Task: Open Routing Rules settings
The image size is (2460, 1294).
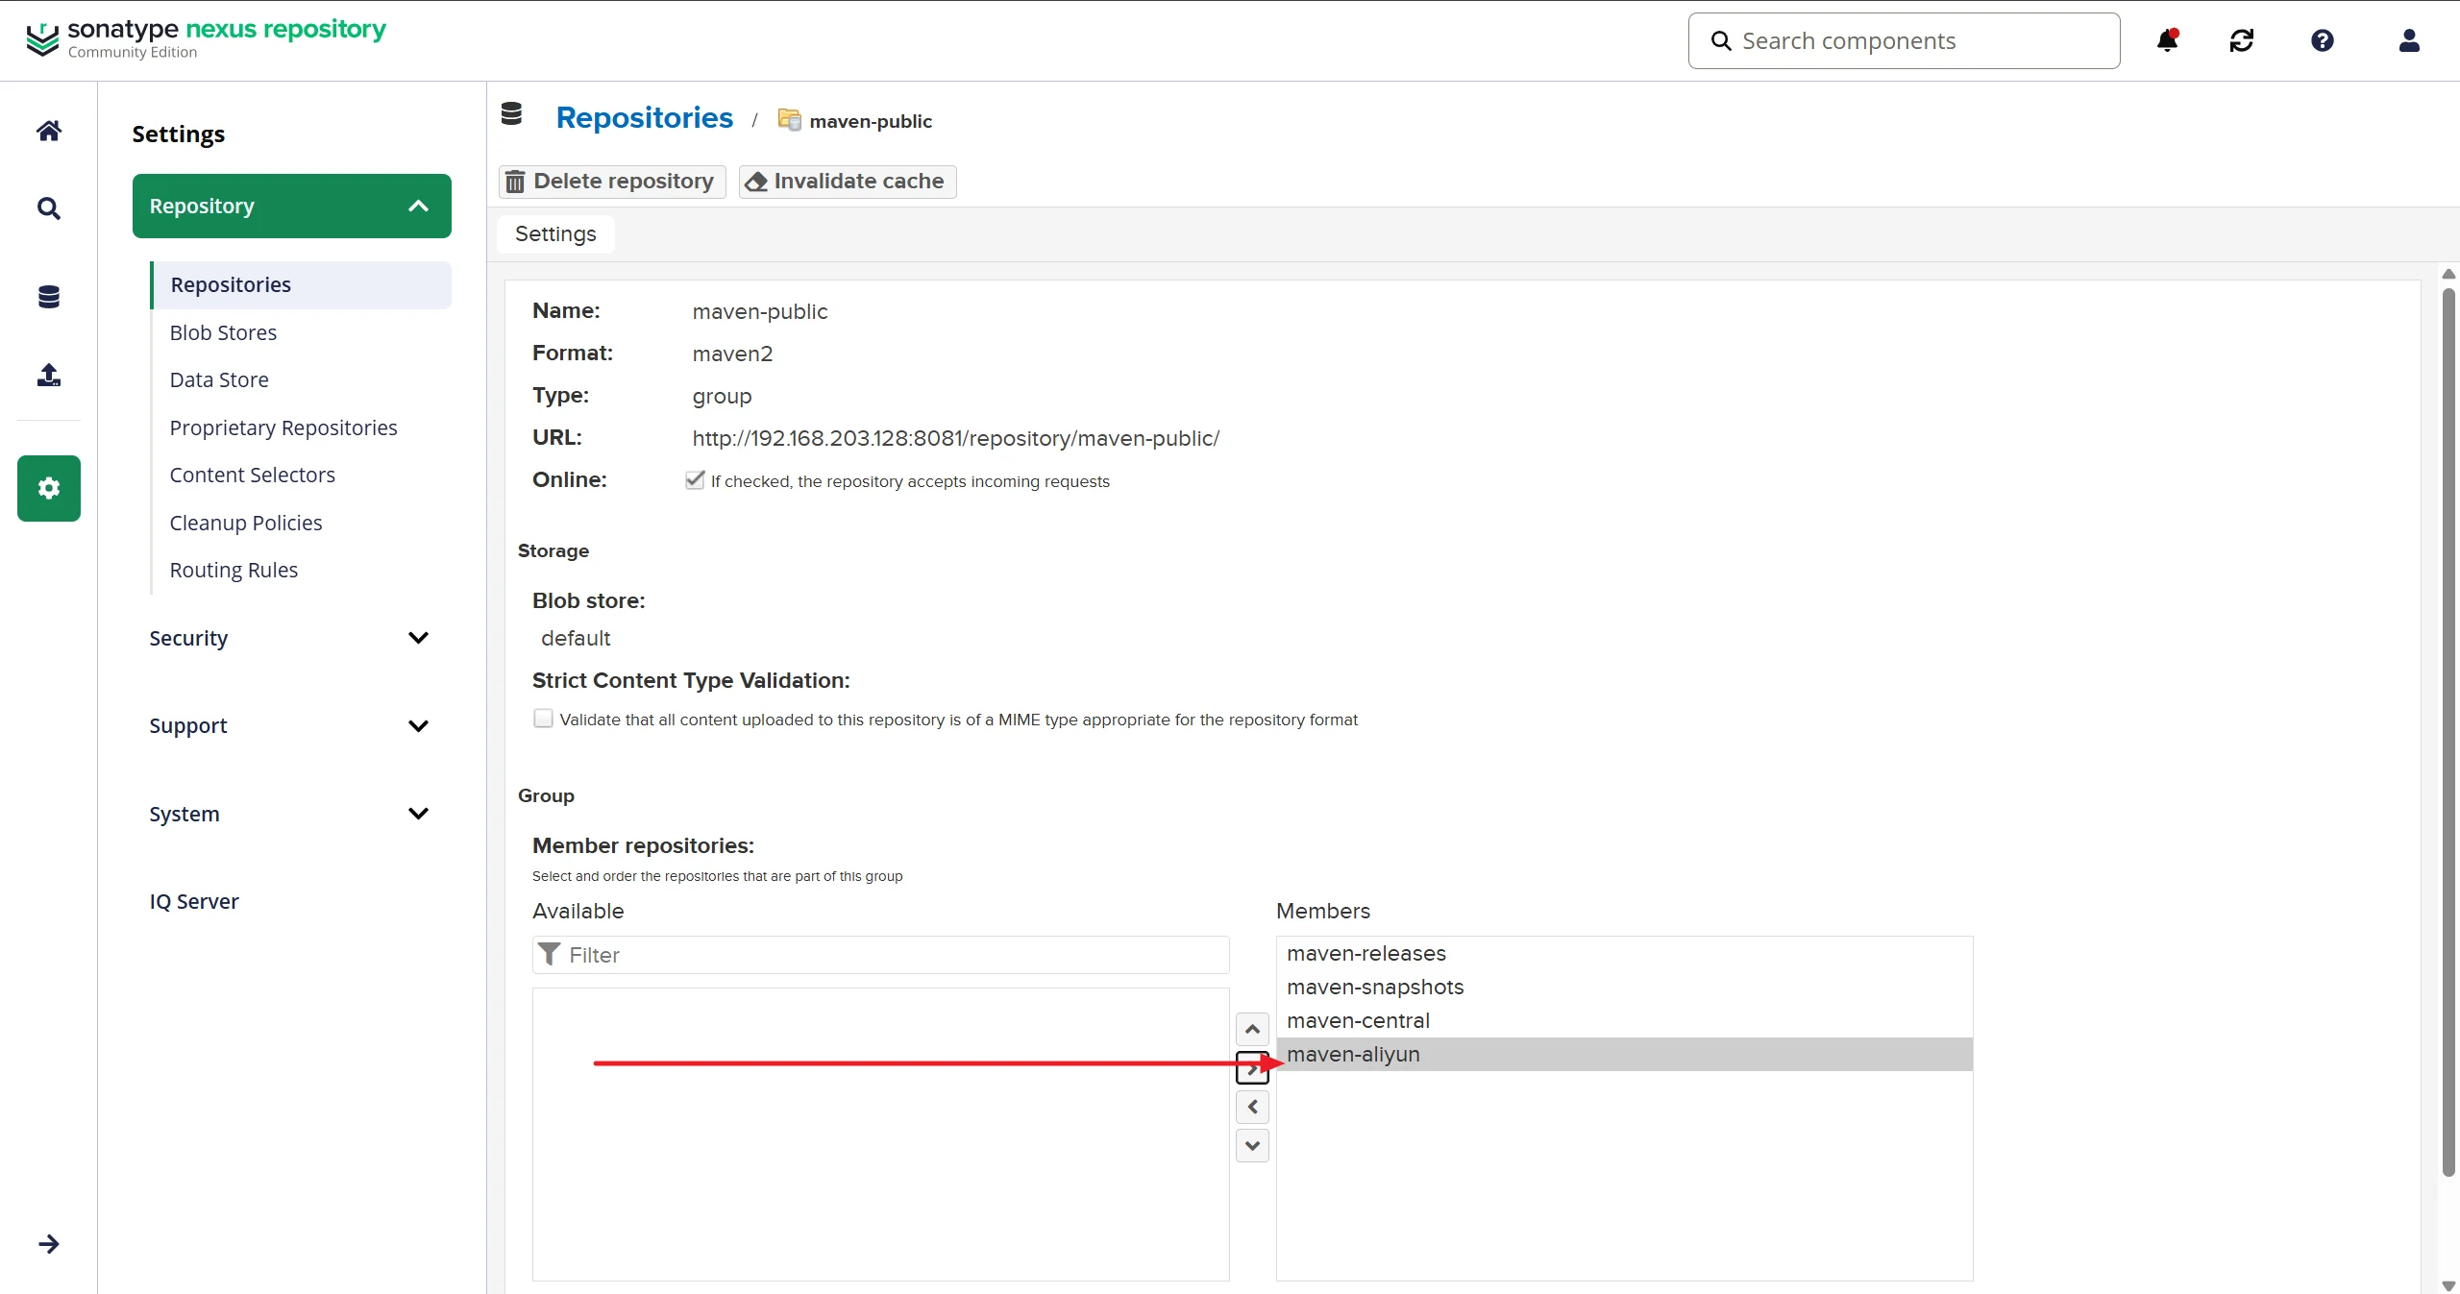Action: click(234, 570)
